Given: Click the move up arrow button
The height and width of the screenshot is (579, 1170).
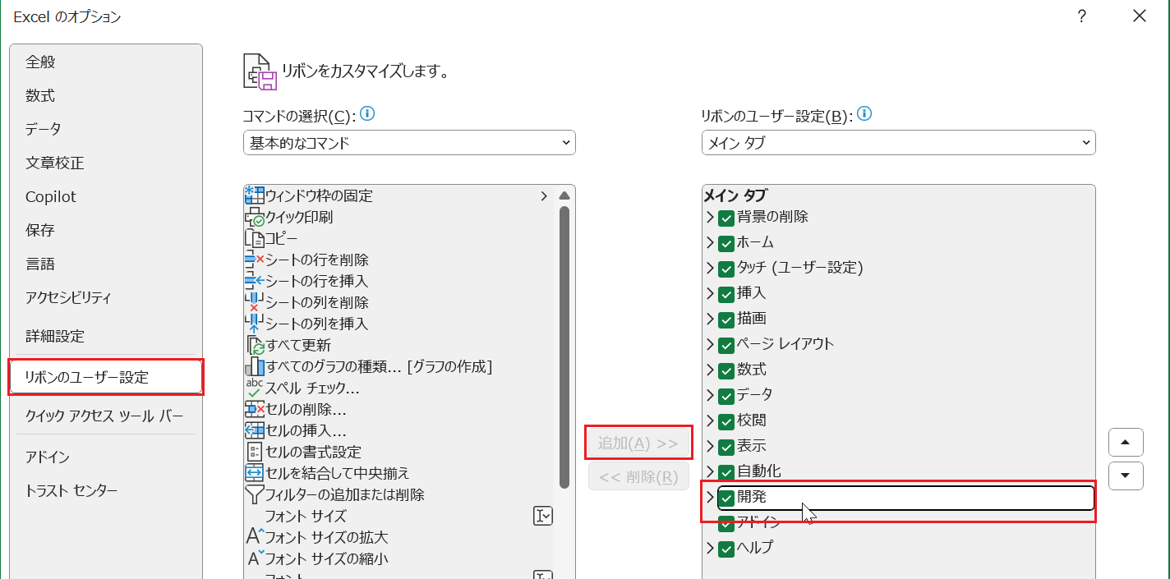Looking at the screenshot, I should click(1126, 443).
